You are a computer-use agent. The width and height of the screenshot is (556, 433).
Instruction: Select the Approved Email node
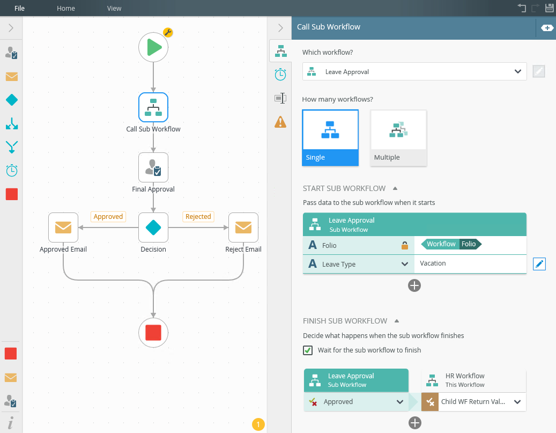pos(63,227)
